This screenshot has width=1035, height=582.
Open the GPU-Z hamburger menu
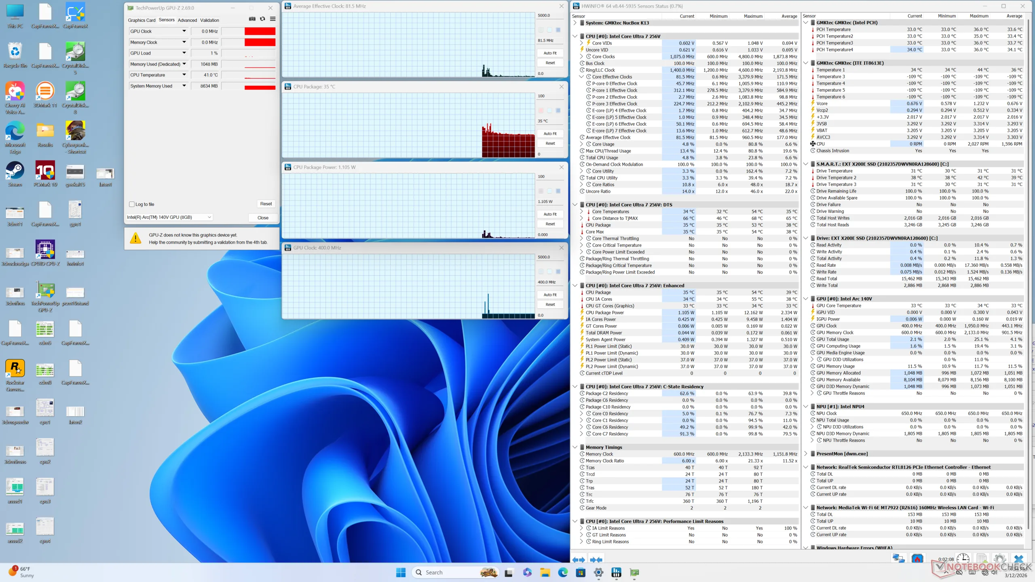pyautogui.click(x=273, y=19)
